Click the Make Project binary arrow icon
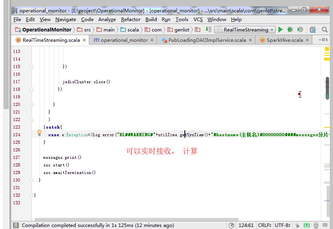This screenshot has width=333, height=229. click(x=208, y=29)
